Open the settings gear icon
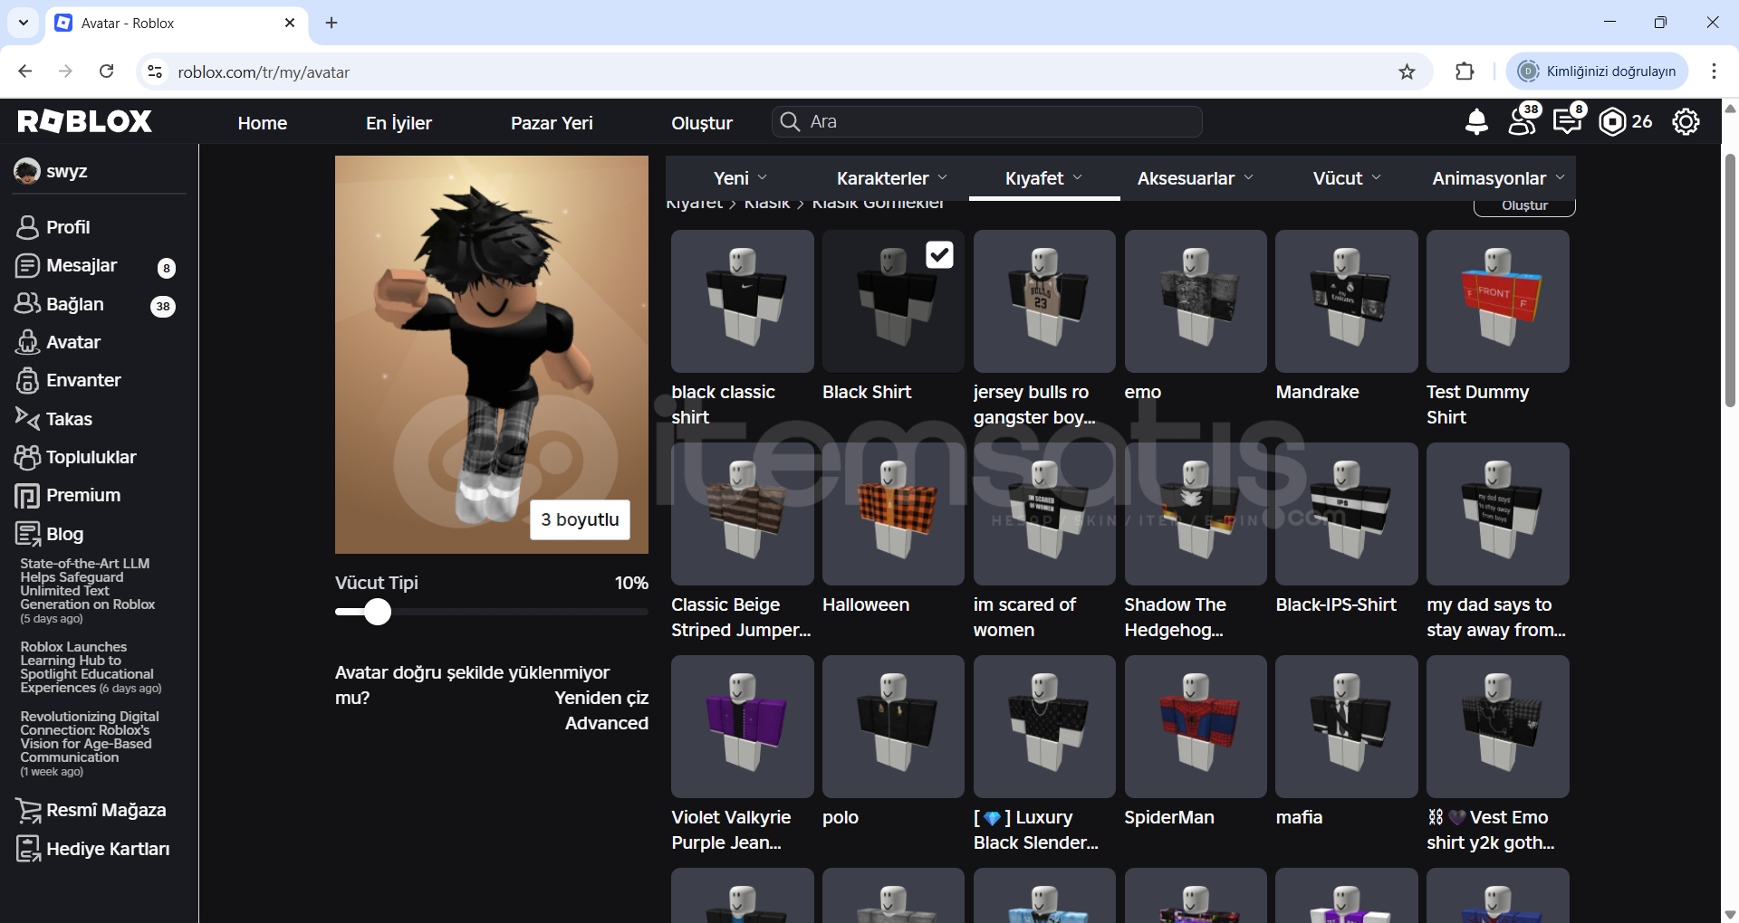The image size is (1739, 923). [x=1686, y=121]
